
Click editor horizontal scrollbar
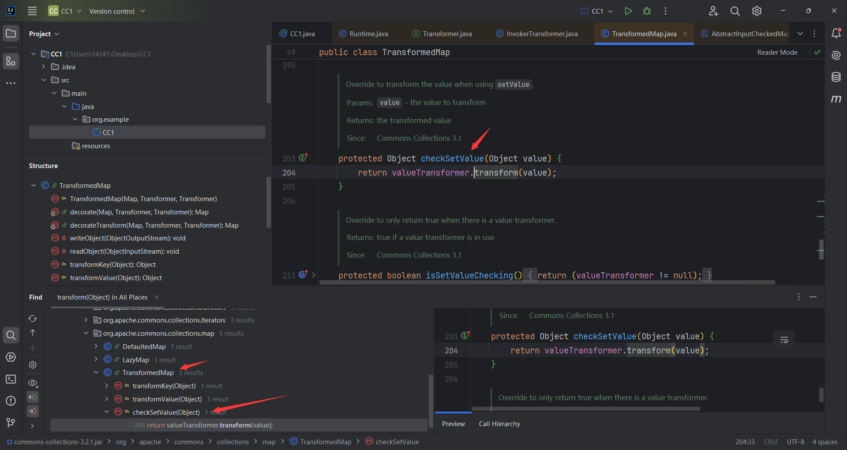547,282
